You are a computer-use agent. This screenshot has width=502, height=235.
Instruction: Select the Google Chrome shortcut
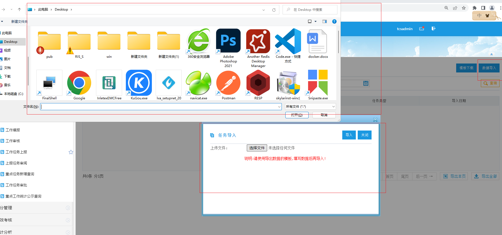click(x=79, y=85)
